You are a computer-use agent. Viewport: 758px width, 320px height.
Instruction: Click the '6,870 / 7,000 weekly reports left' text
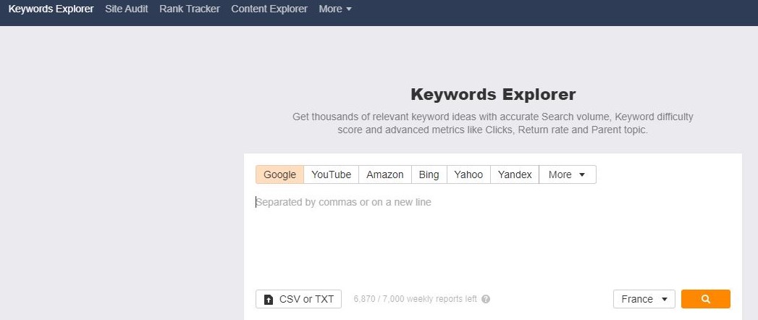pyautogui.click(x=416, y=299)
